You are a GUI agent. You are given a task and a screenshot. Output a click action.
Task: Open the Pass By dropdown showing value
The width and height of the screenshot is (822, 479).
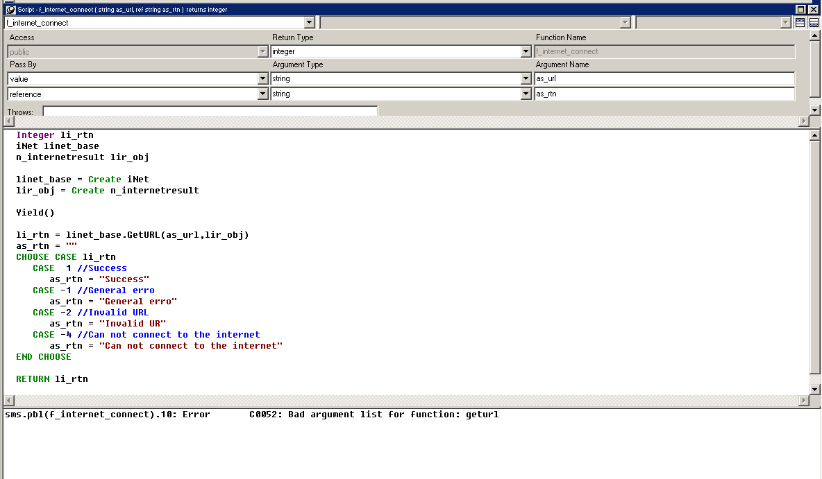pyautogui.click(x=262, y=78)
